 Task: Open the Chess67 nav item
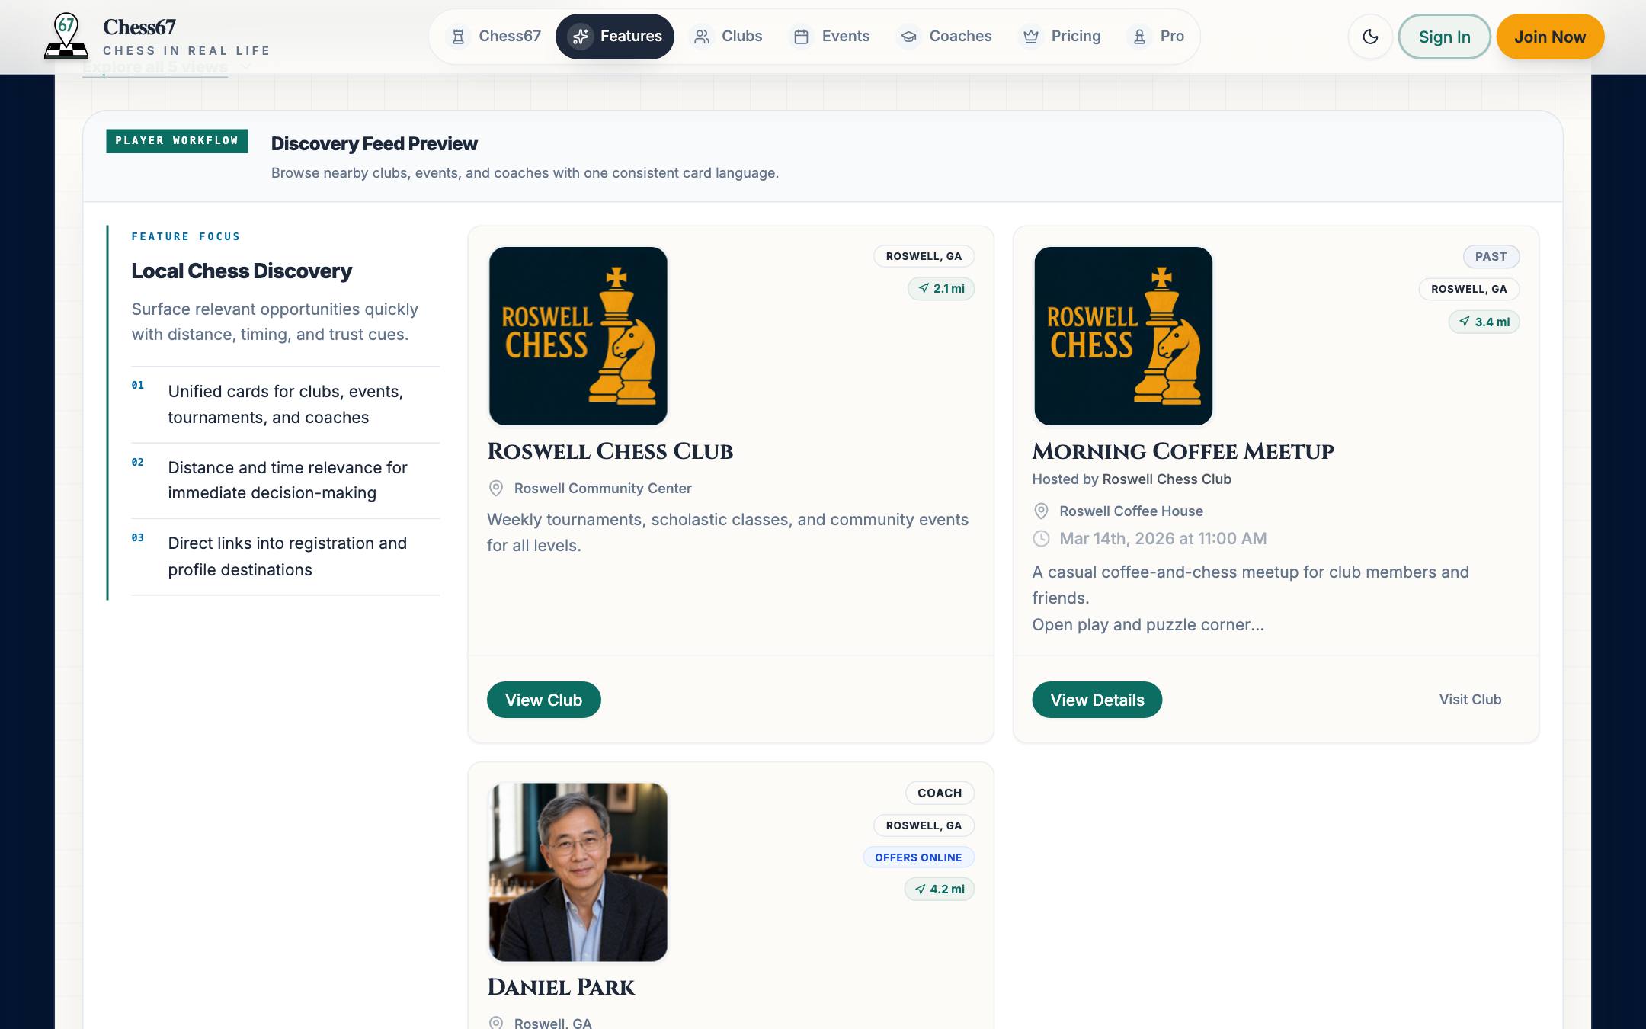[x=494, y=37]
